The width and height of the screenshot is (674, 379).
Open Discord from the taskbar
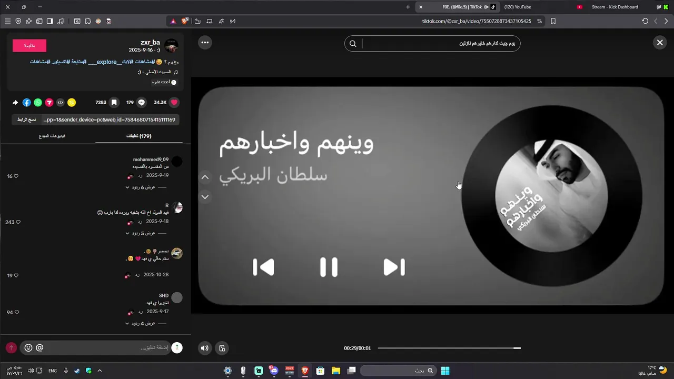274,371
